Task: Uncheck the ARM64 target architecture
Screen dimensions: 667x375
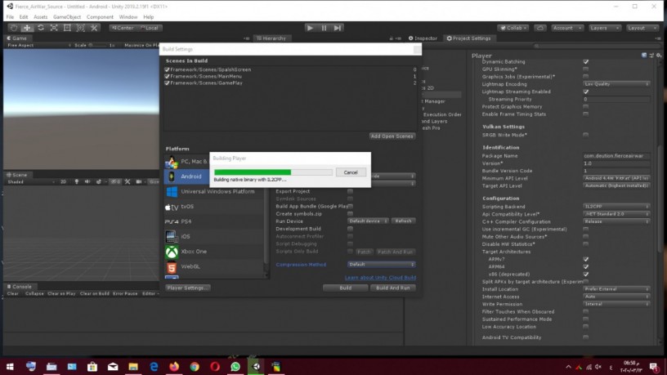Action: point(585,266)
